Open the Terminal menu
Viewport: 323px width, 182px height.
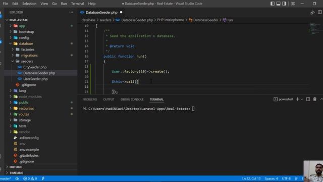pos(77,4)
